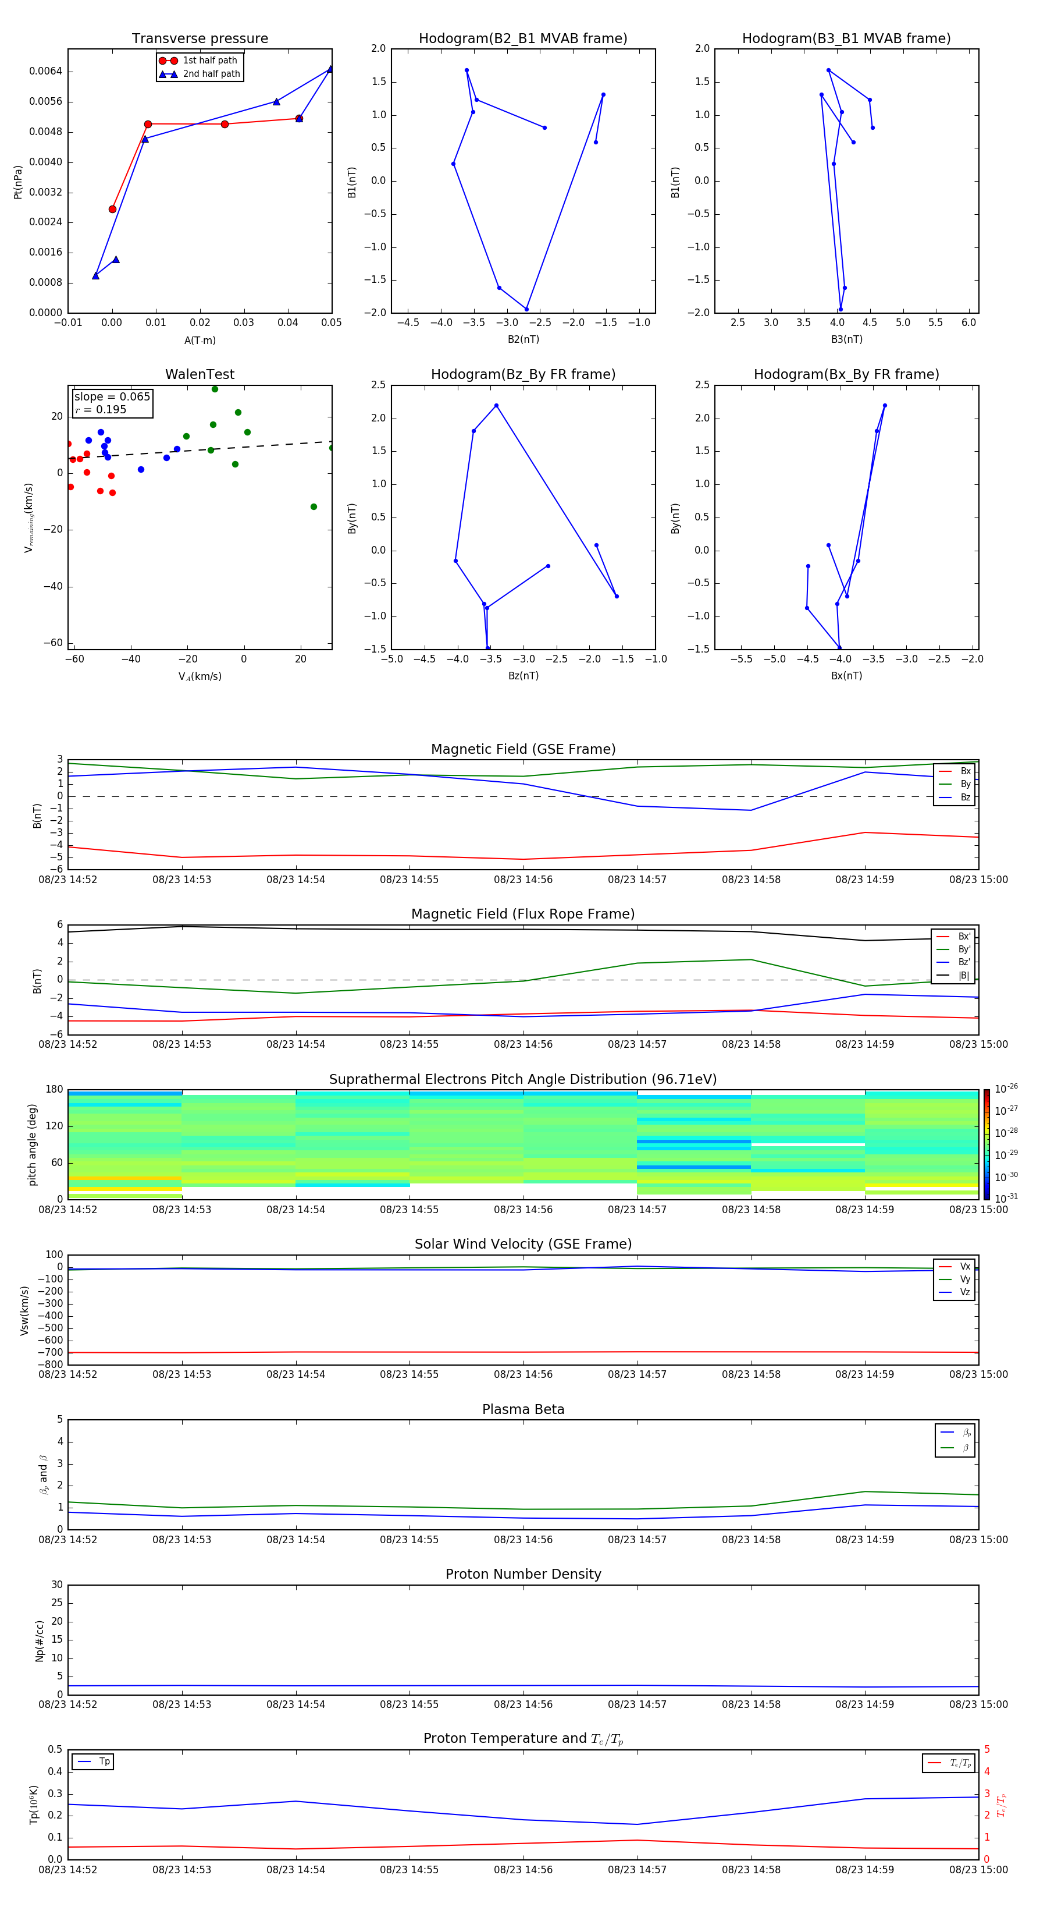
Task: Select '|B|' in the Flux Rope legend
Action: coord(953,976)
